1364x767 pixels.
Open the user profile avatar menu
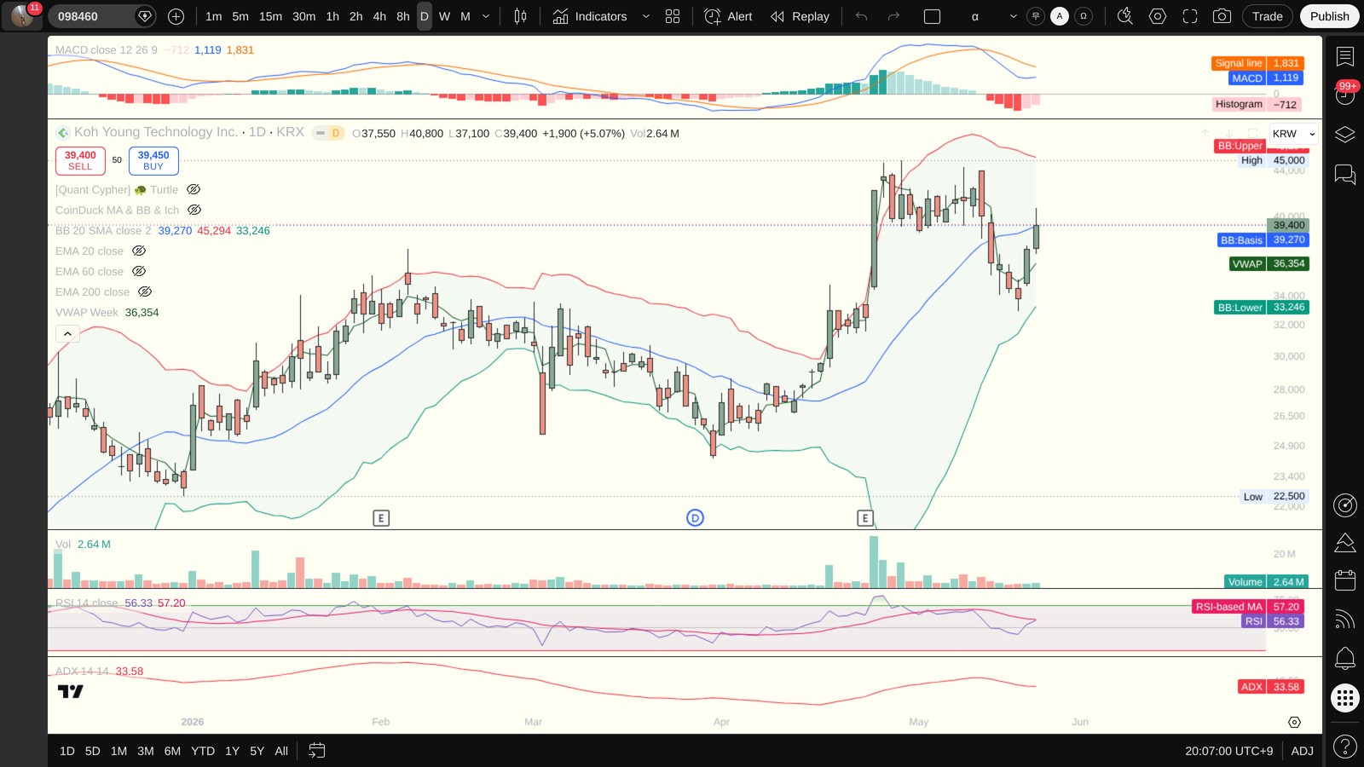click(22, 16)
